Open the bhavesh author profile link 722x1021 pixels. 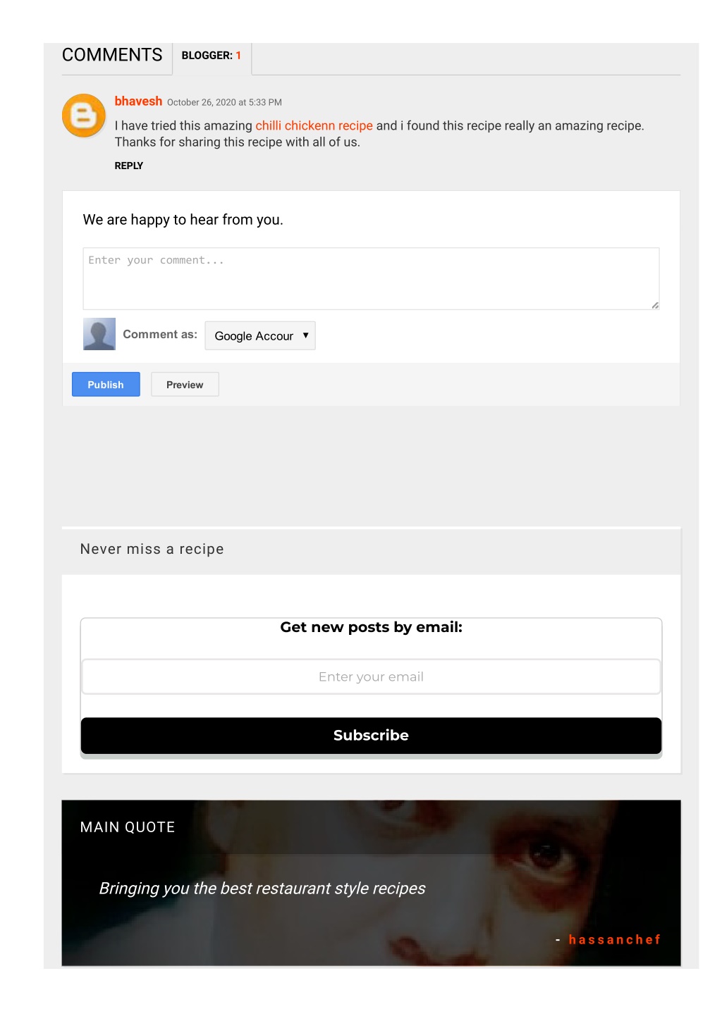[x=138, y=101]
